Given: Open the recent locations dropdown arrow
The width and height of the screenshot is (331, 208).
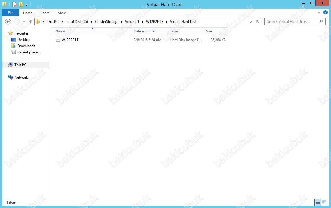Looking at the screenshot, I should tap(24, 22).
